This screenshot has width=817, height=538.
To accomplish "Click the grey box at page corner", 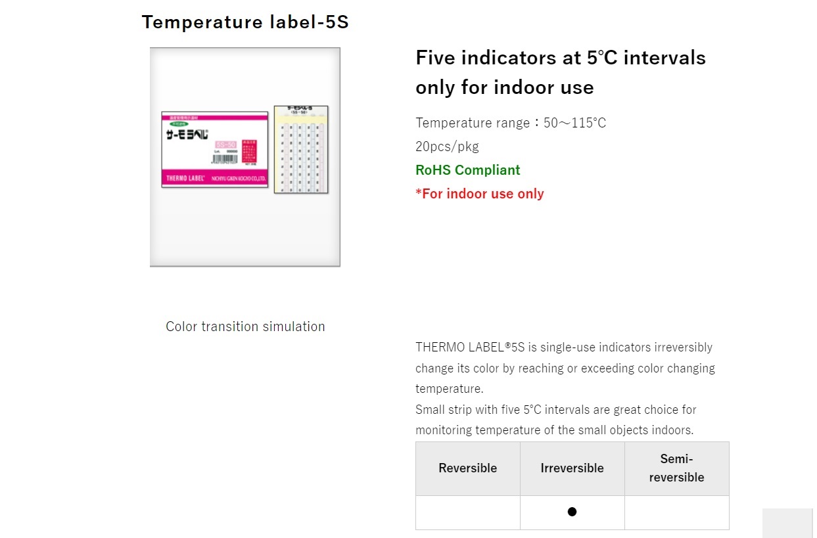I will (x=787, y=523).
